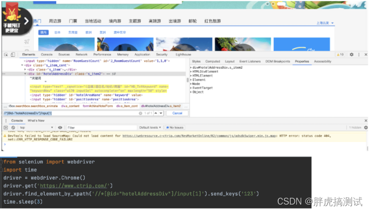Click the airplane icon in page sidebar
This screenshot has height=211, width=370.
pos(27,42)
